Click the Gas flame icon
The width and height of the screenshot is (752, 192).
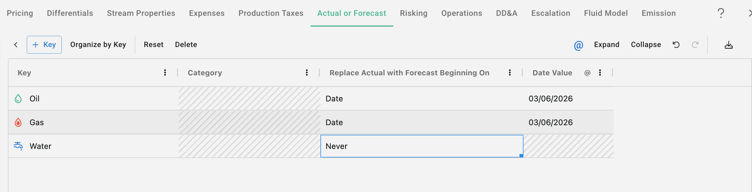click(x=18, y=122)
